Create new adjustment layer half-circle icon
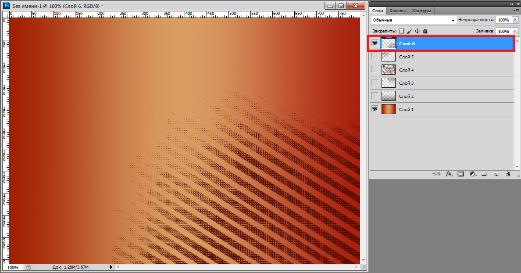The height and width of the screenshot is (273, 521). 473,174
